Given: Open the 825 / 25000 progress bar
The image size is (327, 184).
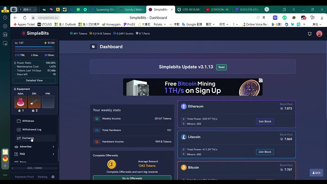Looking at the screenshot, I should click(34, 168).
